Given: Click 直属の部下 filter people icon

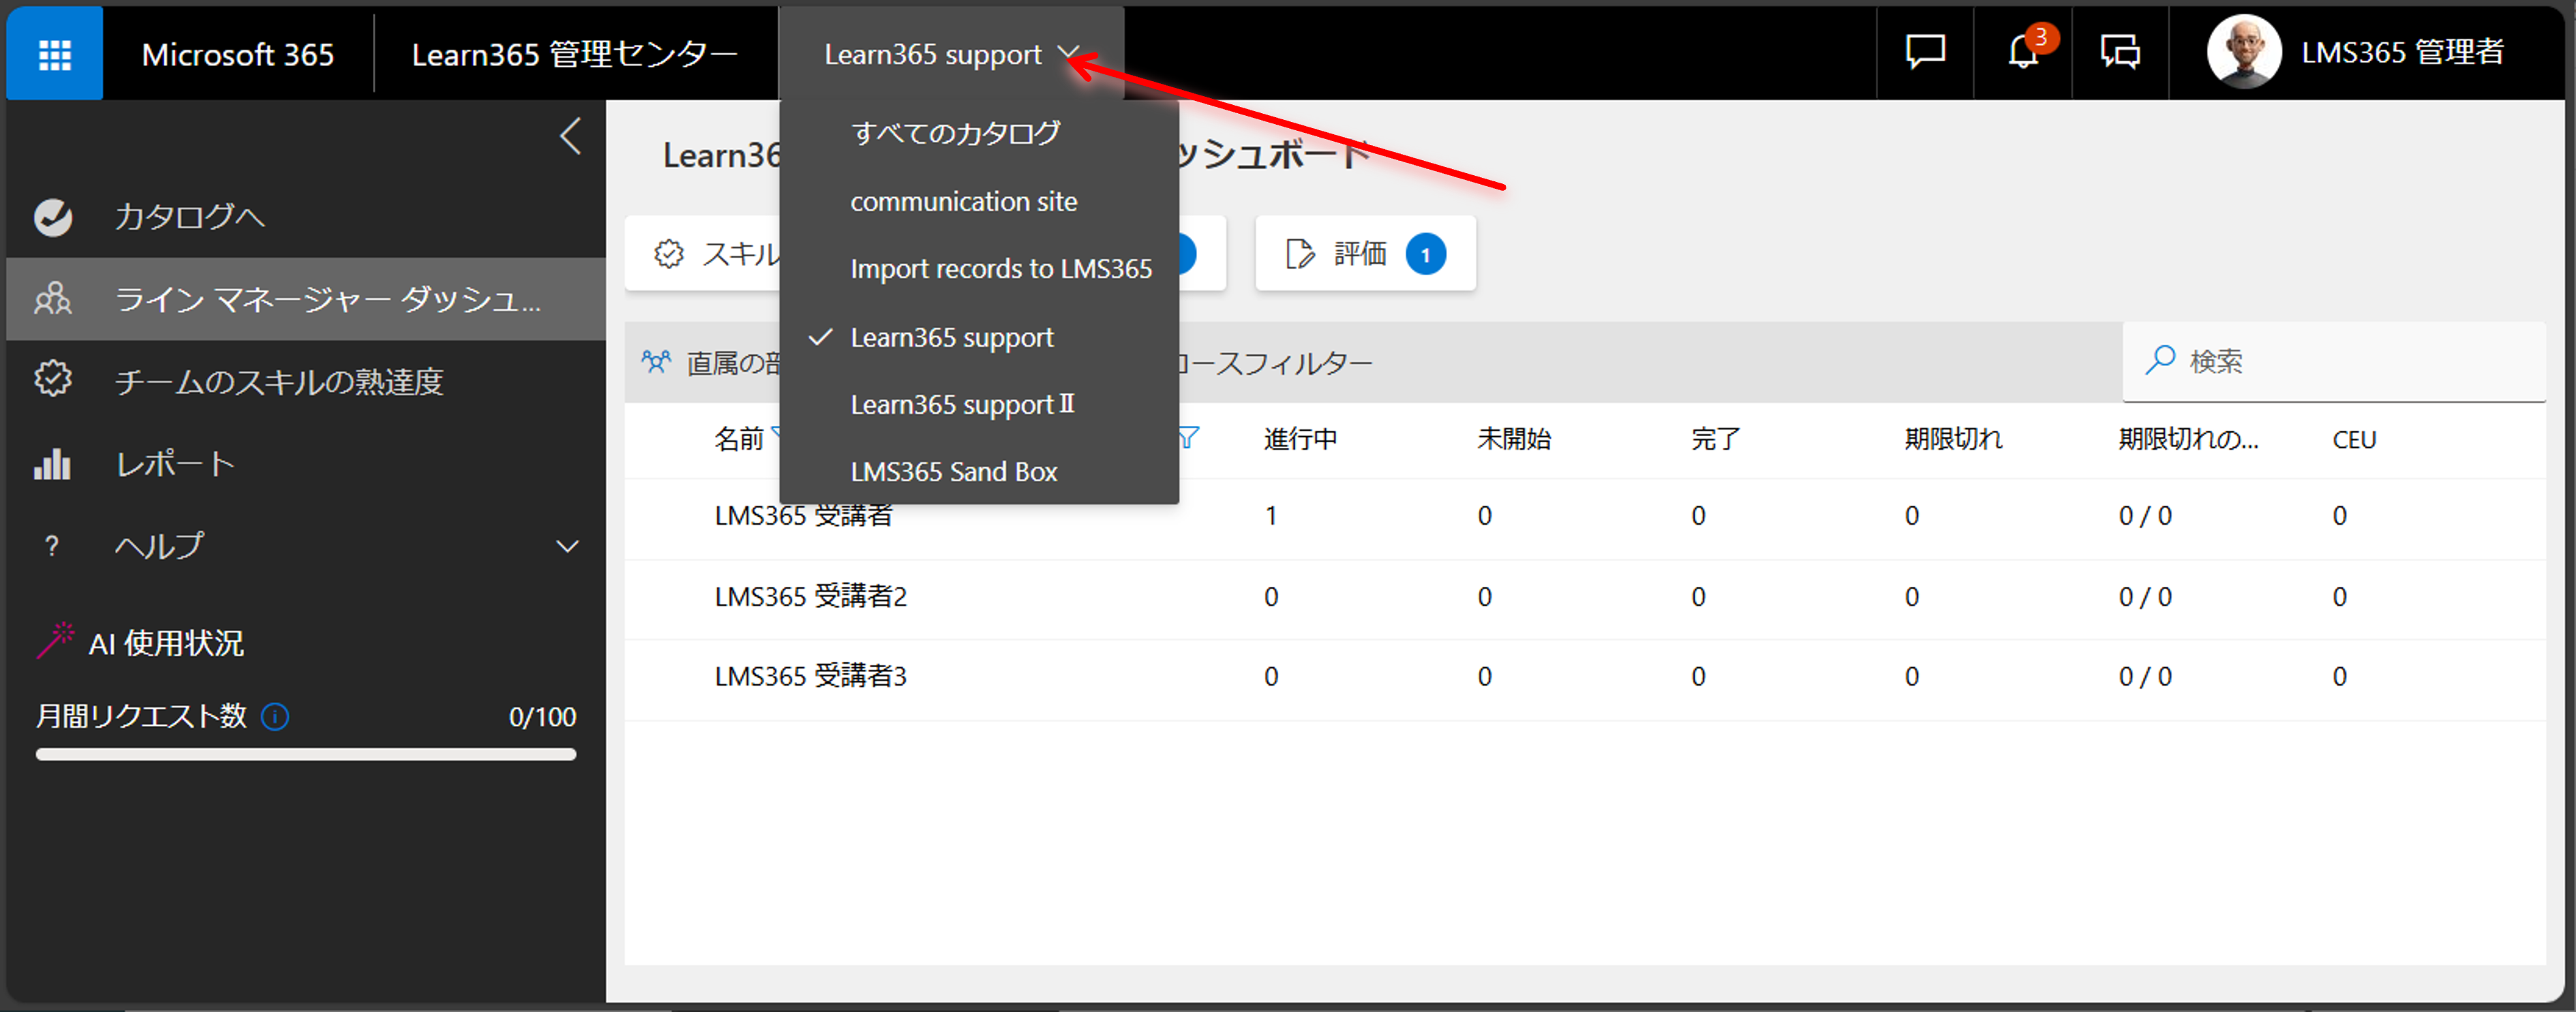Looking at the screenshot, I should click(657, 361).
